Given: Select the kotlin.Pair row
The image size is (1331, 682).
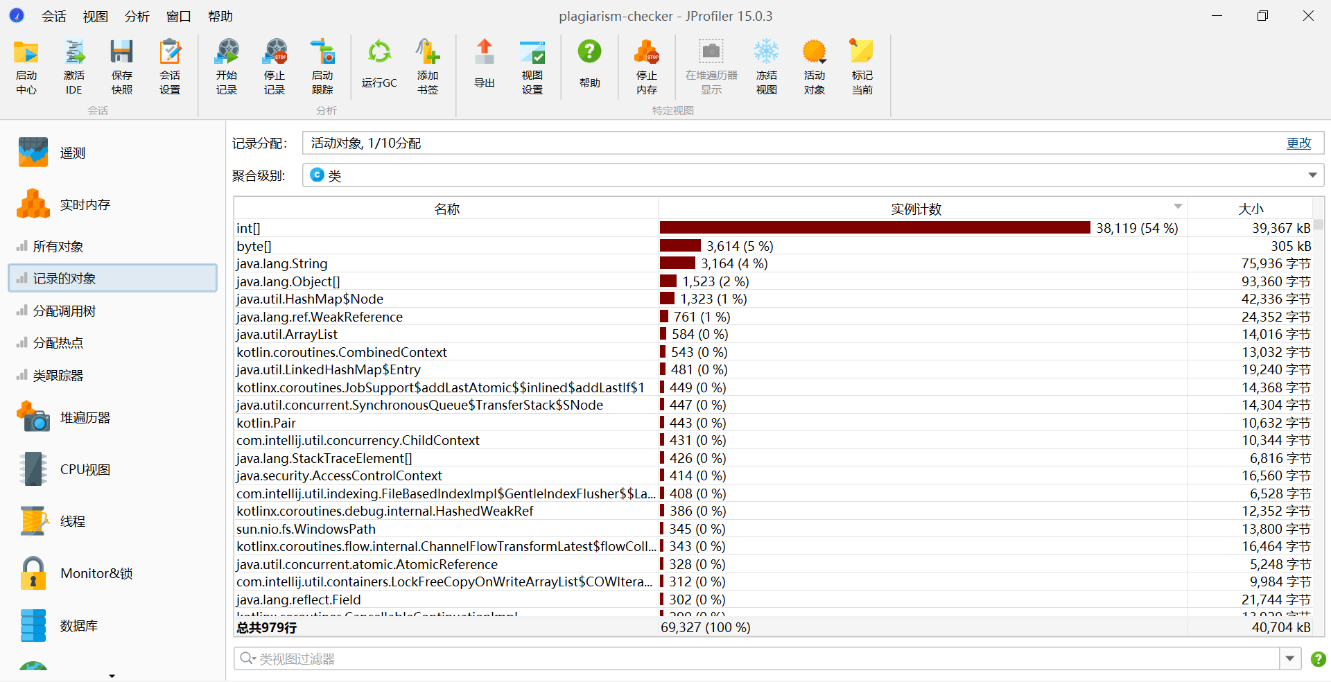Looking at the screenshot, I should [x=773, y=423].
